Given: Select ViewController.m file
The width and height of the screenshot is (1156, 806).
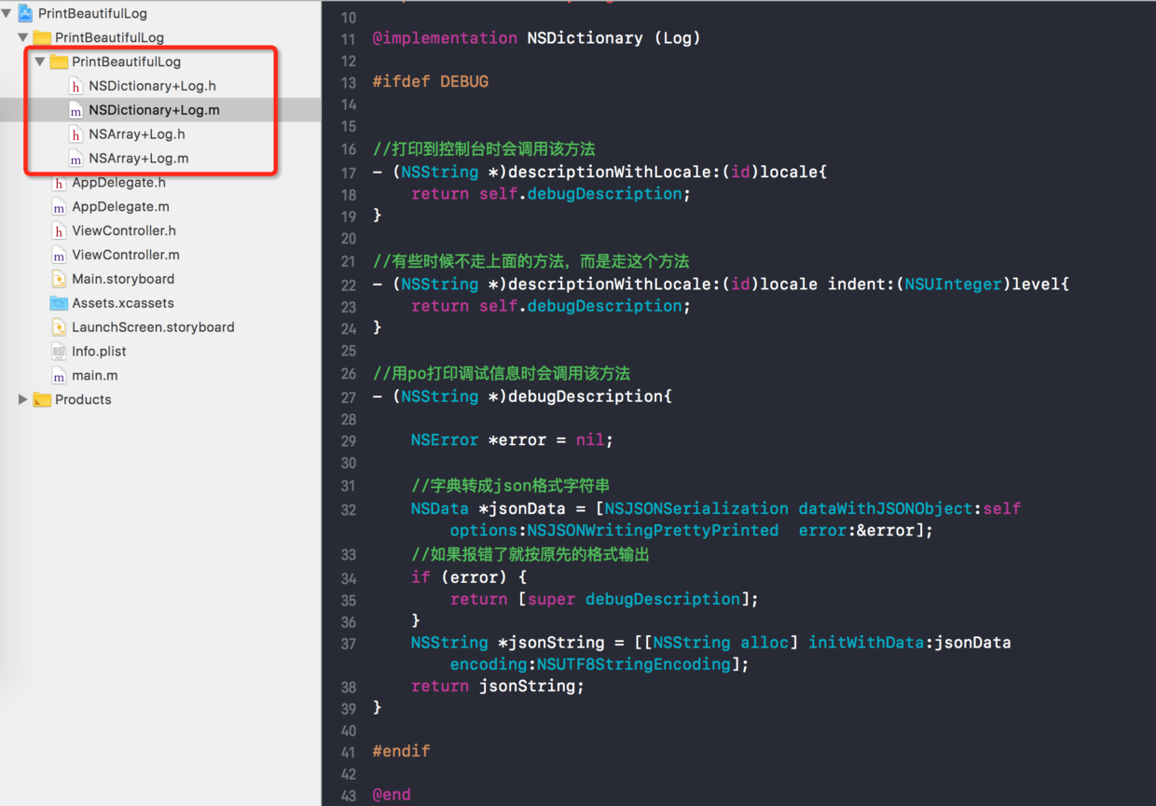Looking at the screenshot, I should tap(126, 255).
